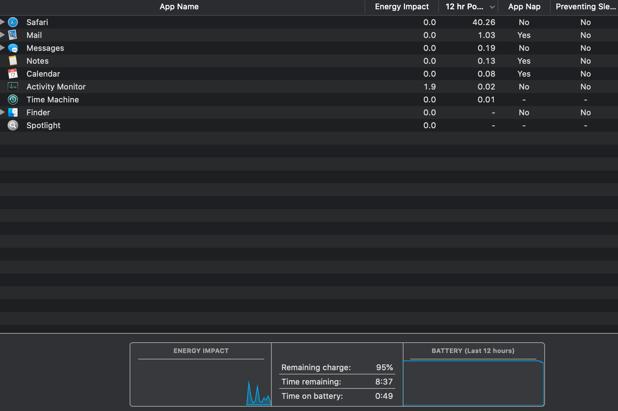Select the Time Machine row name
The width and height of the screenshot is (618, 411).
click(53, 100)
